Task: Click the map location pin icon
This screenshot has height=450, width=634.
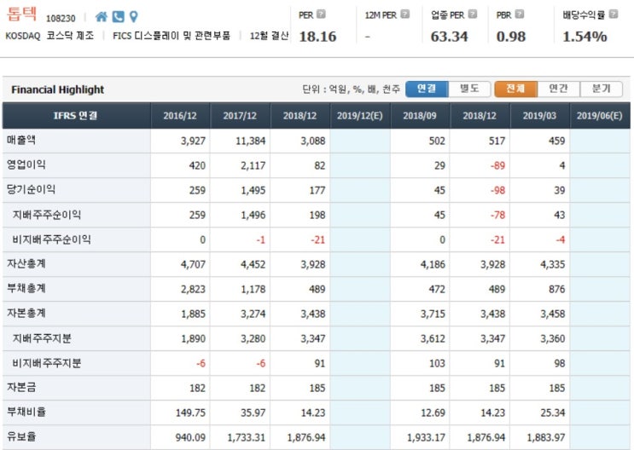Action: click(133, 16)
